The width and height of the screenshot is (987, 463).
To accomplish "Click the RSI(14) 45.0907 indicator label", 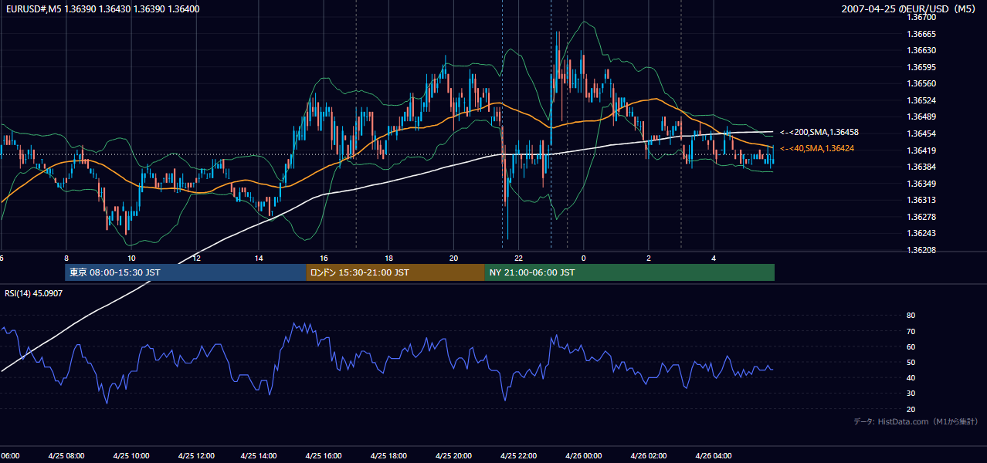I will tap(34, 293).
